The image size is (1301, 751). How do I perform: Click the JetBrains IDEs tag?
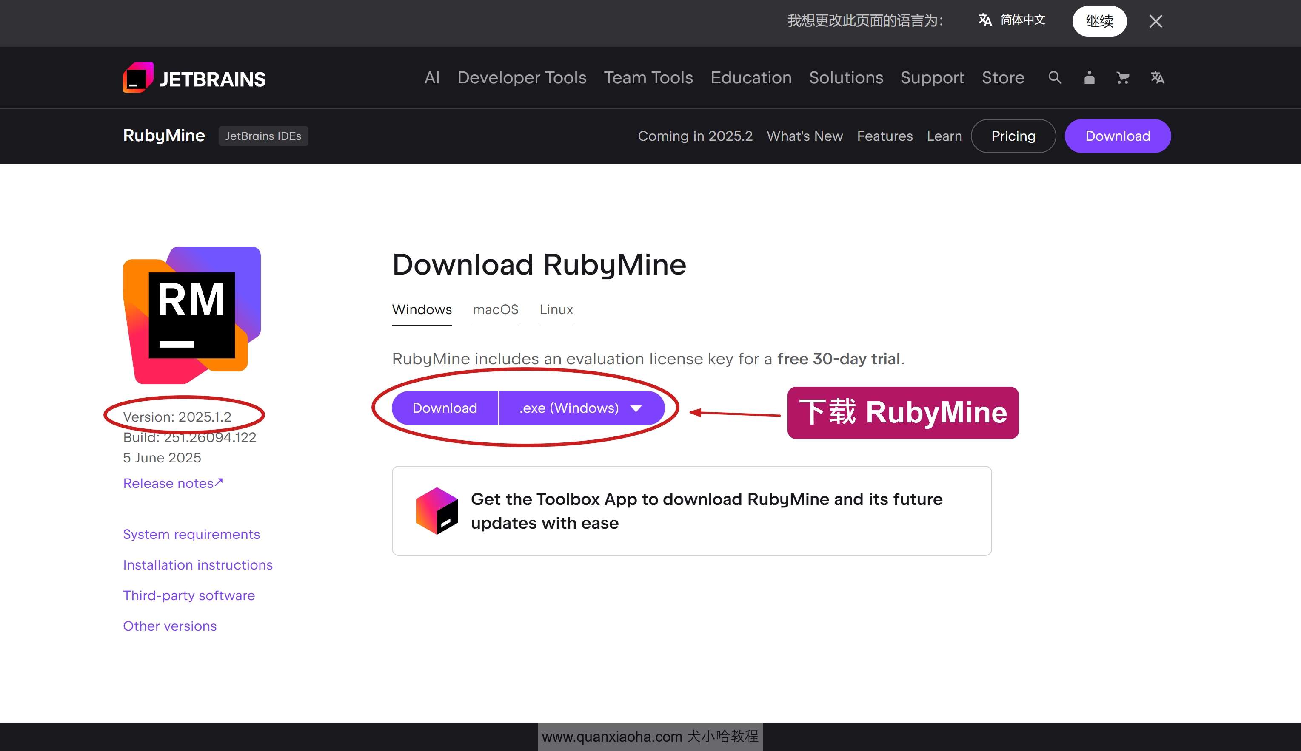pyautogui.click(x=263, y=136)
